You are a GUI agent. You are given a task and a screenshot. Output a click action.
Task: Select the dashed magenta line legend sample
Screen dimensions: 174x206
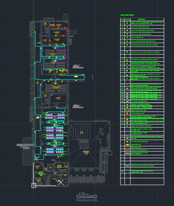click(127, 134)
